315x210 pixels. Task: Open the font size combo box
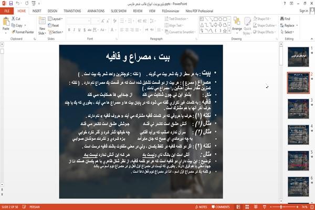point(95,21)
